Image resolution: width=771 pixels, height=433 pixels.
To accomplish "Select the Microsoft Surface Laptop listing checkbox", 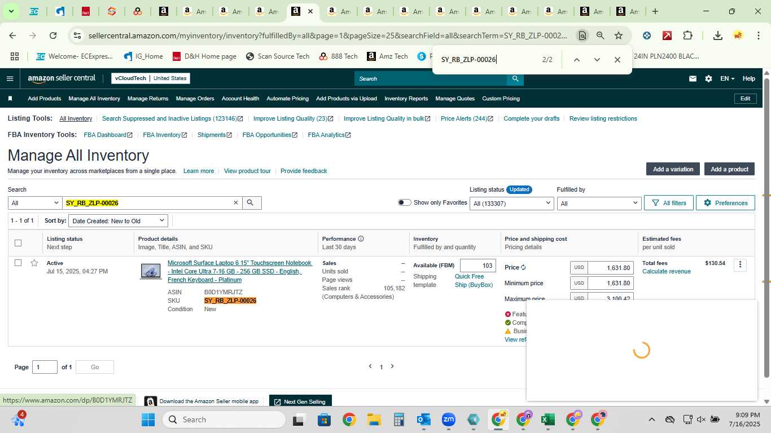I will click(18, 263).
